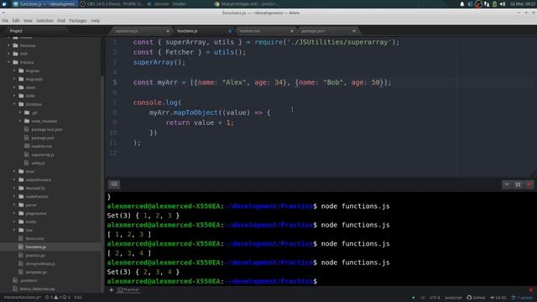Open the View menu
Screen dimensions: 537x302
point(28,21)
